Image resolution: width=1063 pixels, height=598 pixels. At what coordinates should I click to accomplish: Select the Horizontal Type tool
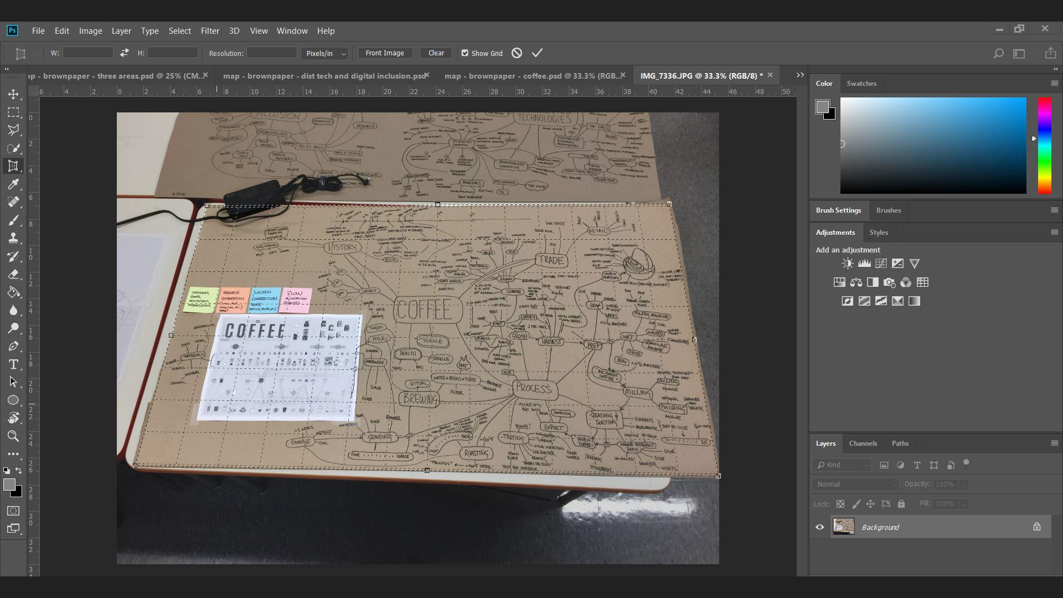click(x=13, y=364)
